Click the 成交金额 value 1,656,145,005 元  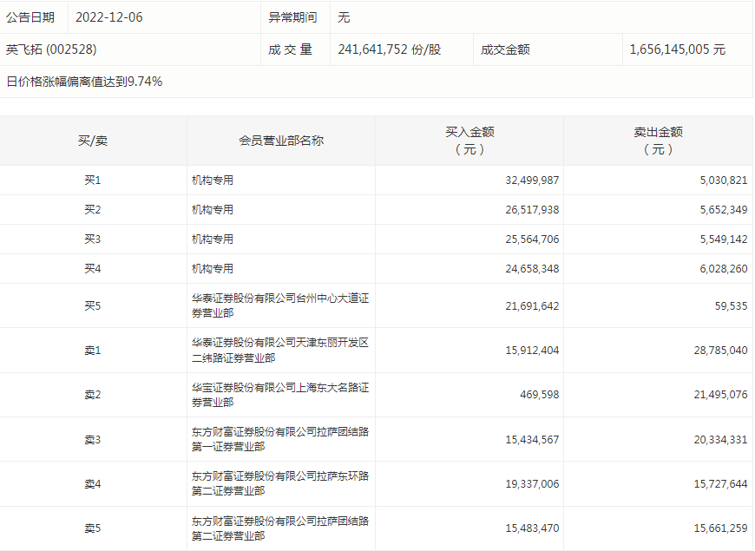pos(677,50)
